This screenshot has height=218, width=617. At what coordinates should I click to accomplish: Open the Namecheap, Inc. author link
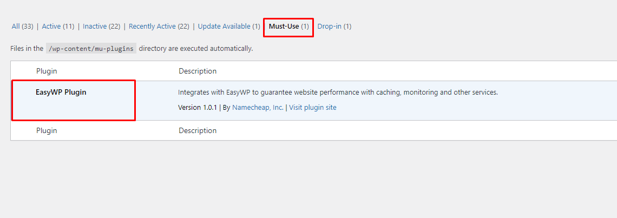point(258,108)
